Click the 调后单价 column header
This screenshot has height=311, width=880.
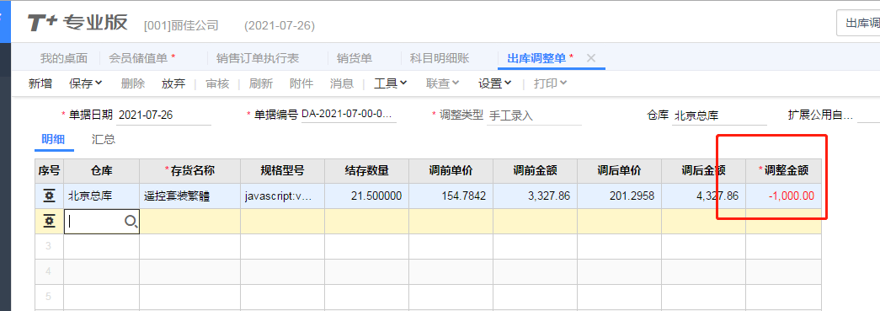point(619,170)
